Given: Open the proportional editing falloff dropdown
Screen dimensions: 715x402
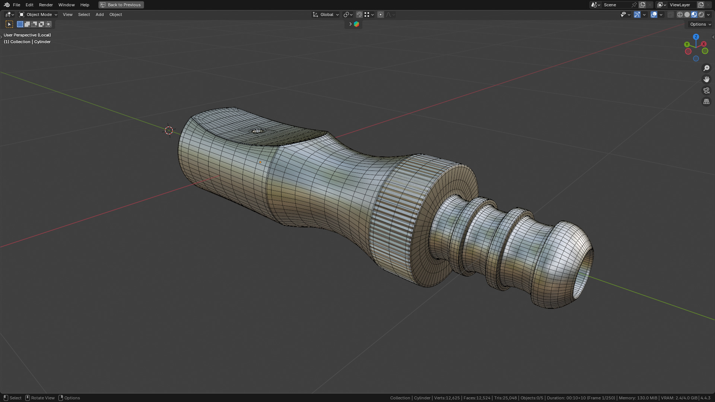Looking at the screenshot, I should [390, 15].
